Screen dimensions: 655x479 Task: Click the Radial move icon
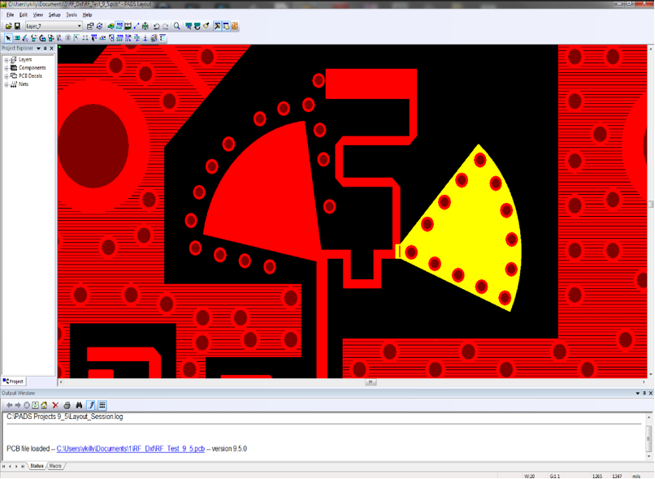(25, 38)
